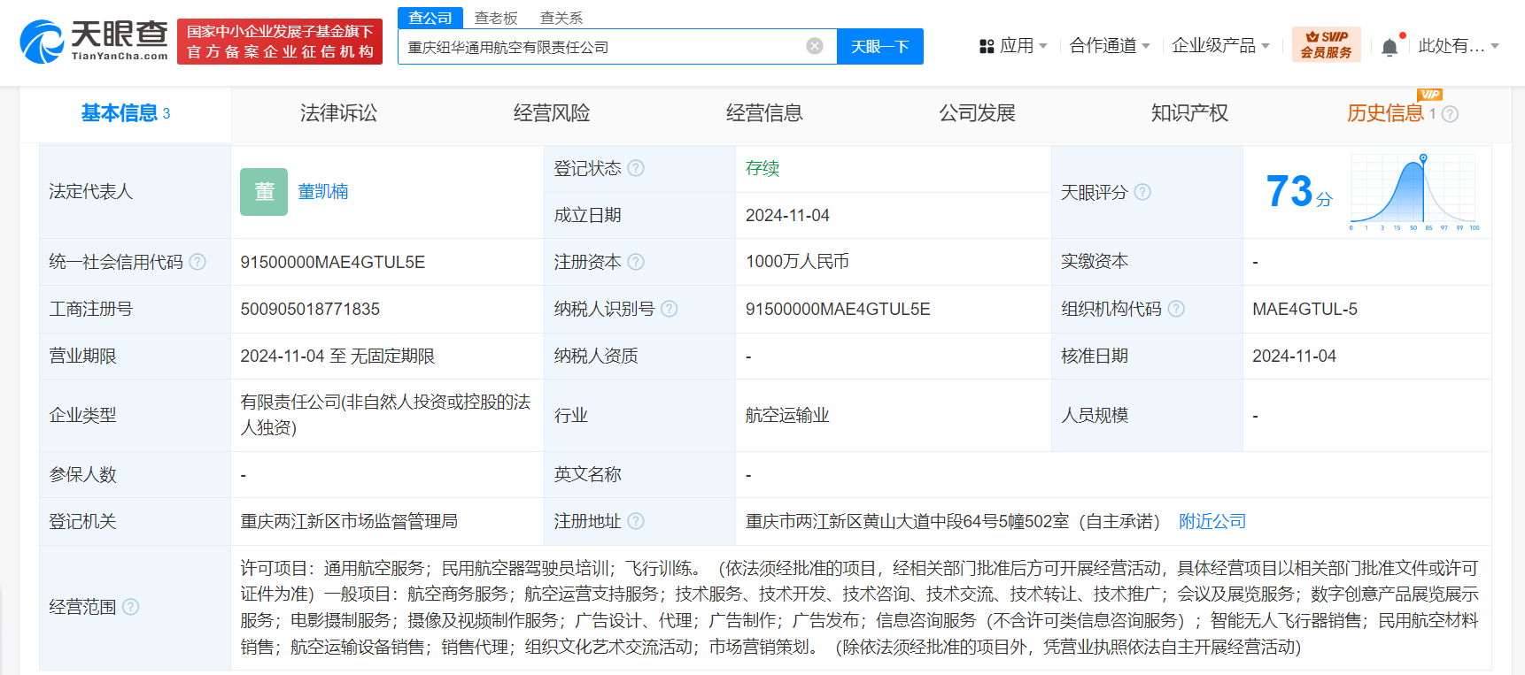Show help for 经营范围
Viewport: 1525px width, 675px height.
(x=131, y=607)
